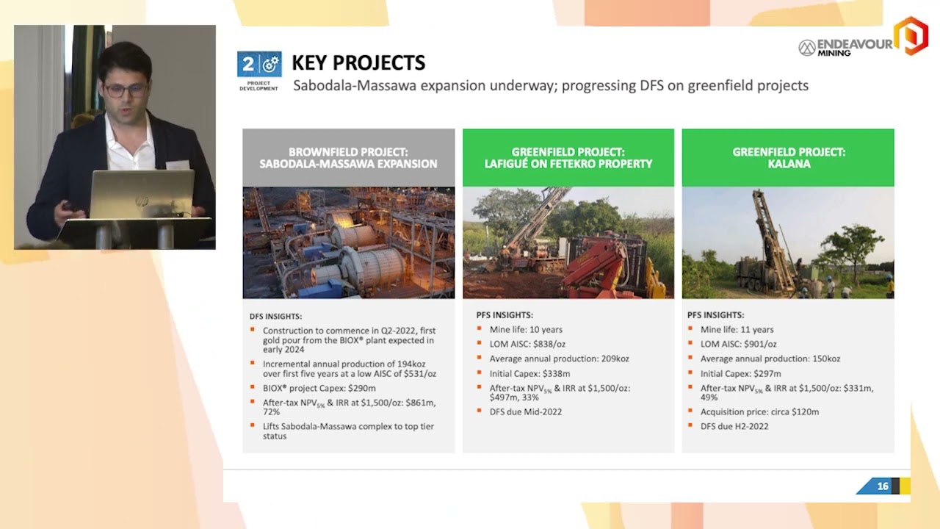Click 'Initial Capex: $297m' text
This screenshot has height=529, width=940.
coord(740,374)
